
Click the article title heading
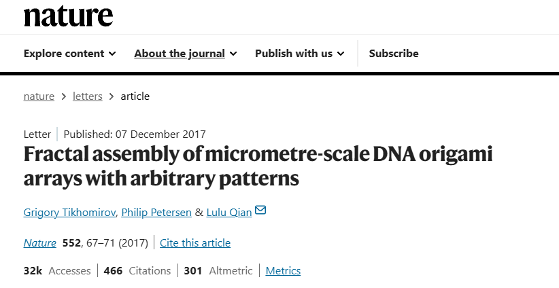pyautogui.click(x=258, y=166)
